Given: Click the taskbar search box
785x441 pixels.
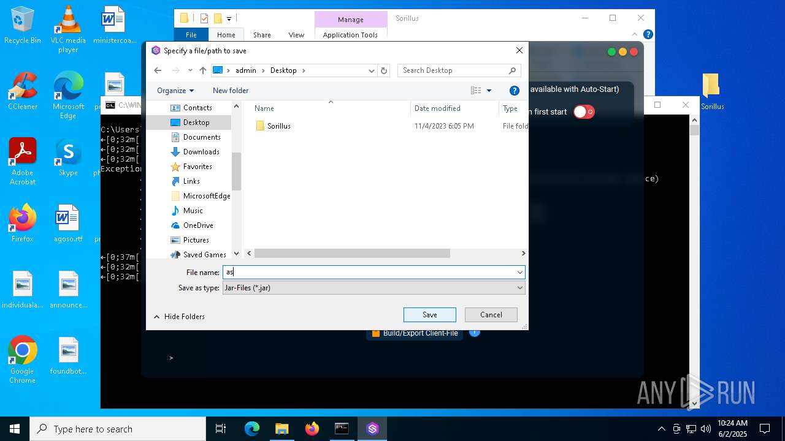Looking at the screenshot, I should point(118,429).
